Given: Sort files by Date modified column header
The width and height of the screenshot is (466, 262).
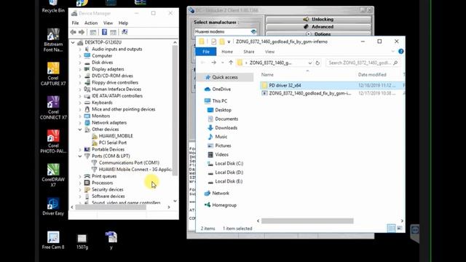Looking at the screenshot, I should (372, 75).
